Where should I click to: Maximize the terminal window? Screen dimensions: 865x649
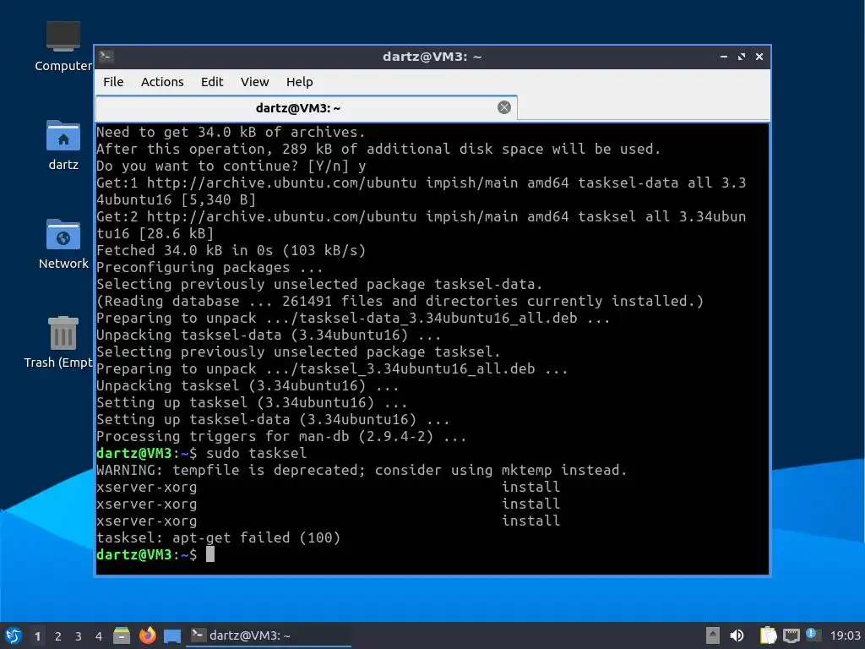[742, 57]
